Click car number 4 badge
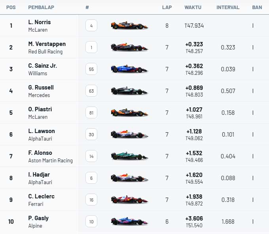 click(91, 26)
